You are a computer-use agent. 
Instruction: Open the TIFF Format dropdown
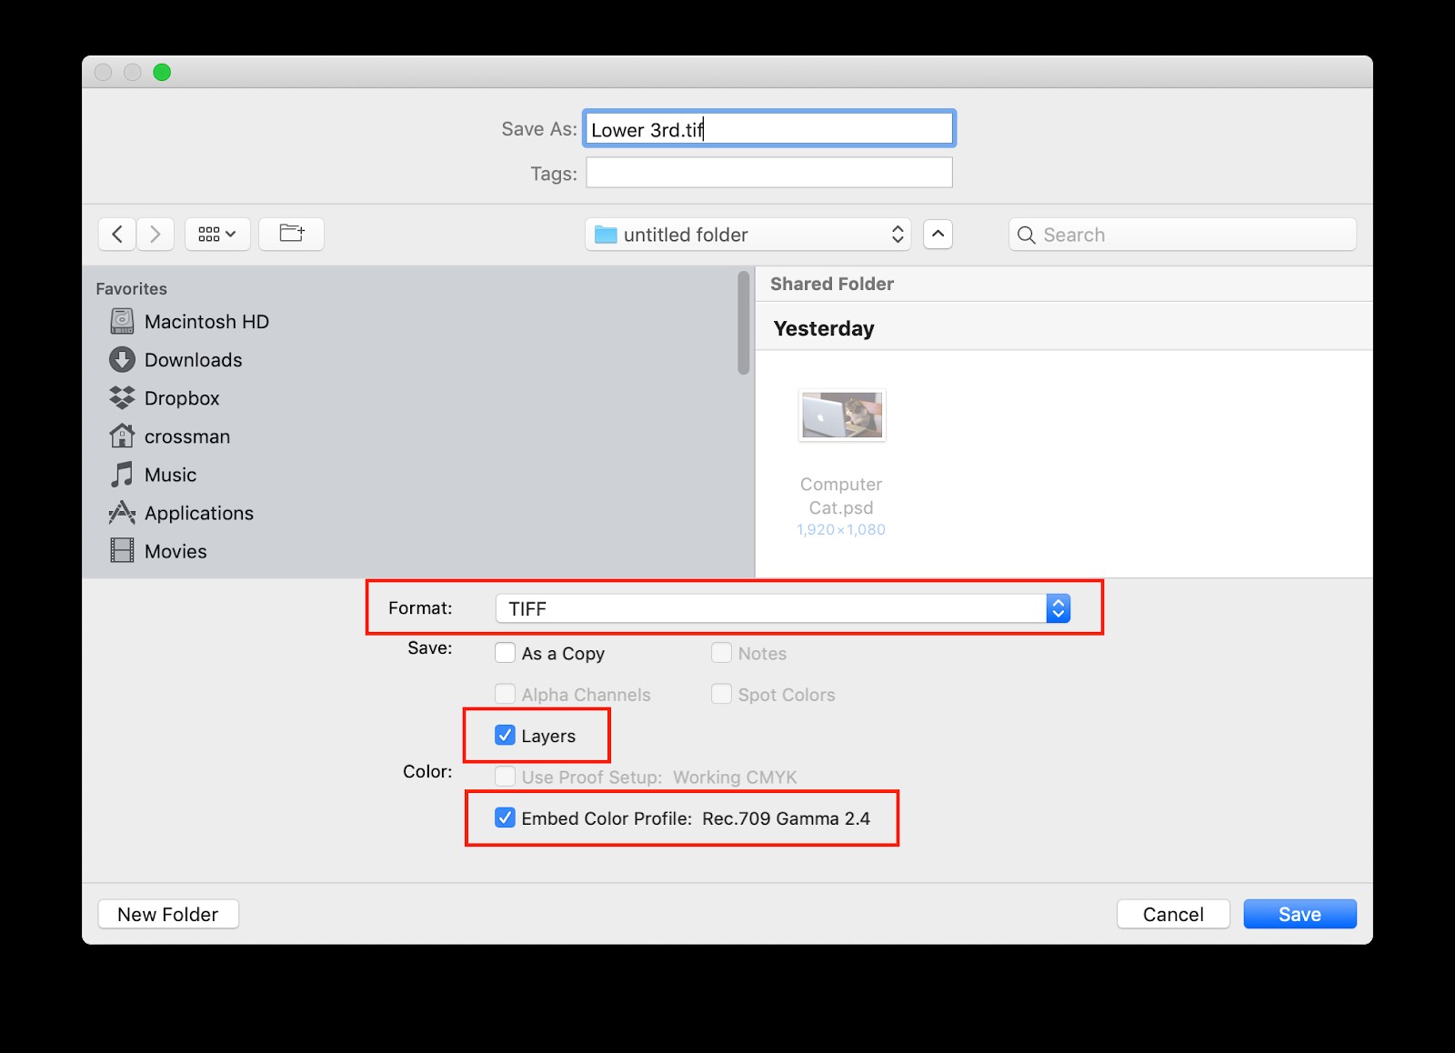[1056, 607]
